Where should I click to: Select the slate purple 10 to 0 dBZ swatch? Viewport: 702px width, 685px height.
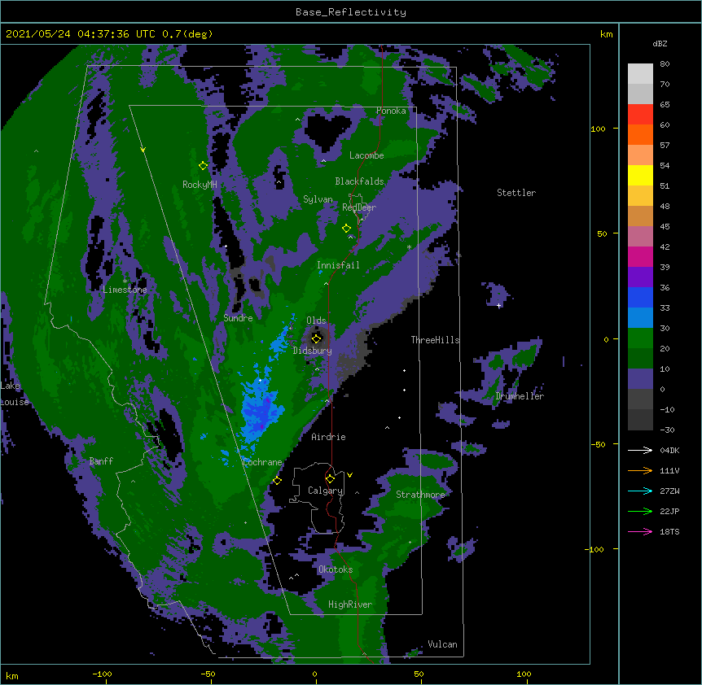[x=640, y=379]
